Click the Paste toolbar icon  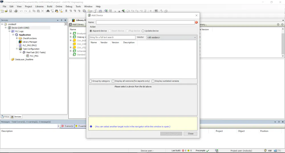(x=38, y=11)
